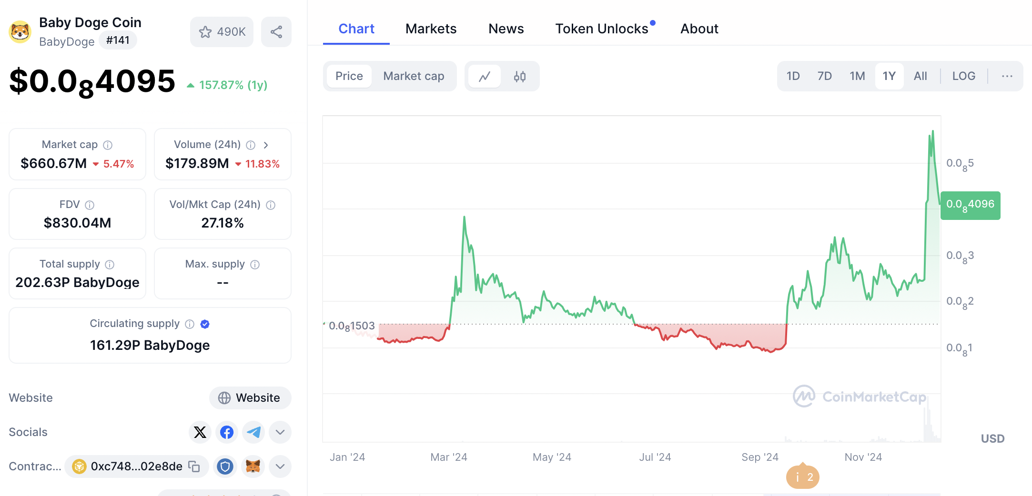Select the Market cap chart toggle
This screenshot has width=1032, height=496.
414,76
